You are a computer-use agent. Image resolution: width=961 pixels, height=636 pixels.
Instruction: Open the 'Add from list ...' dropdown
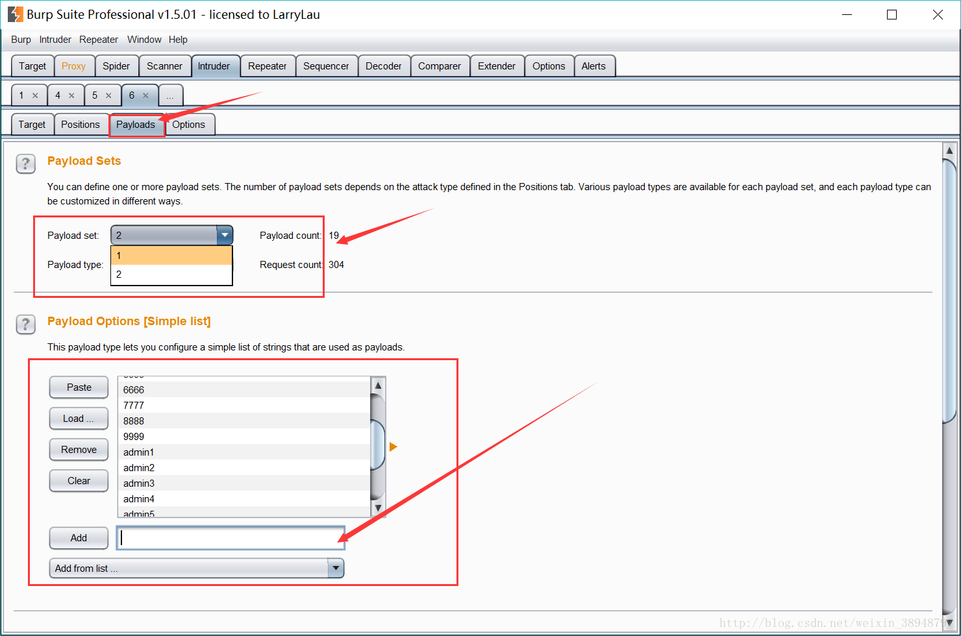(197, 569)
